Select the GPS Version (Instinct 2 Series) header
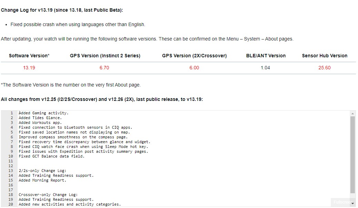This screenshot has height=208, width=358. click(105, 56)
